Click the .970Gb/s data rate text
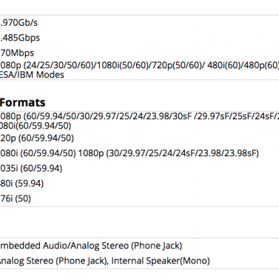Image resolution: width=279 pixels, height=279 pixels. click(x=19, y=23)
